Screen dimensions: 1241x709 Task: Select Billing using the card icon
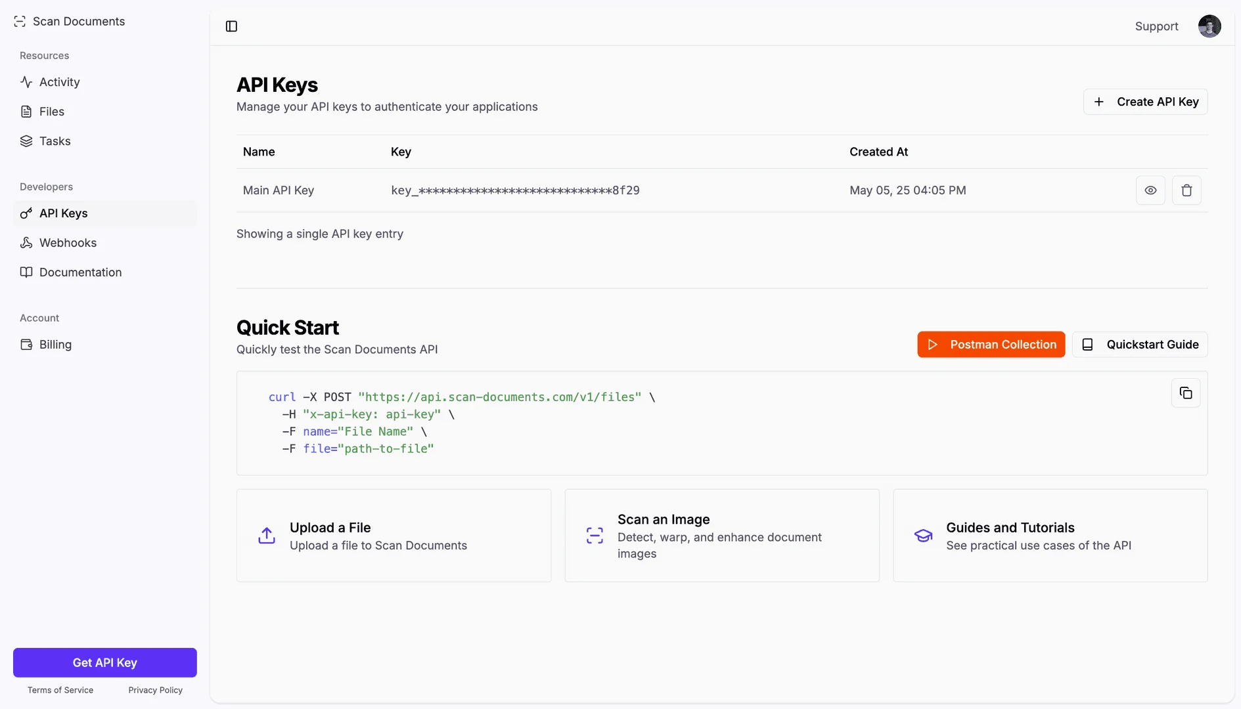click(x=26, y=344)
